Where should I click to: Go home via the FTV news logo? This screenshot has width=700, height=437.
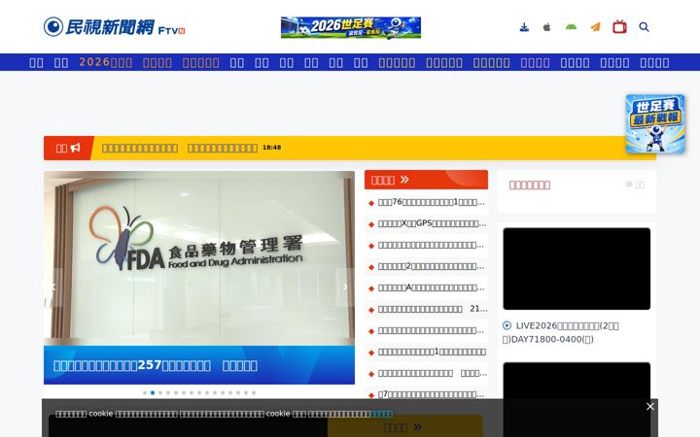[115, 27]
